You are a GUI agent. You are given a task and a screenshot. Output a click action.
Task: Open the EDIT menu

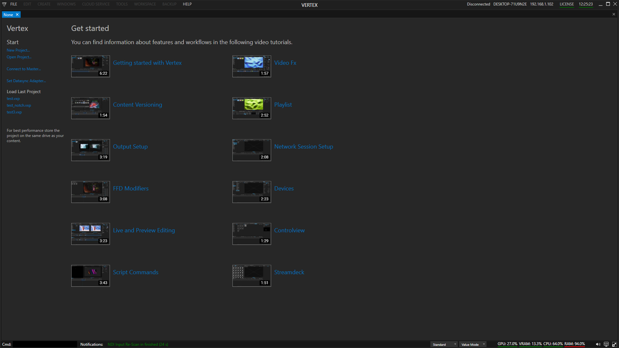pos(27,4)
